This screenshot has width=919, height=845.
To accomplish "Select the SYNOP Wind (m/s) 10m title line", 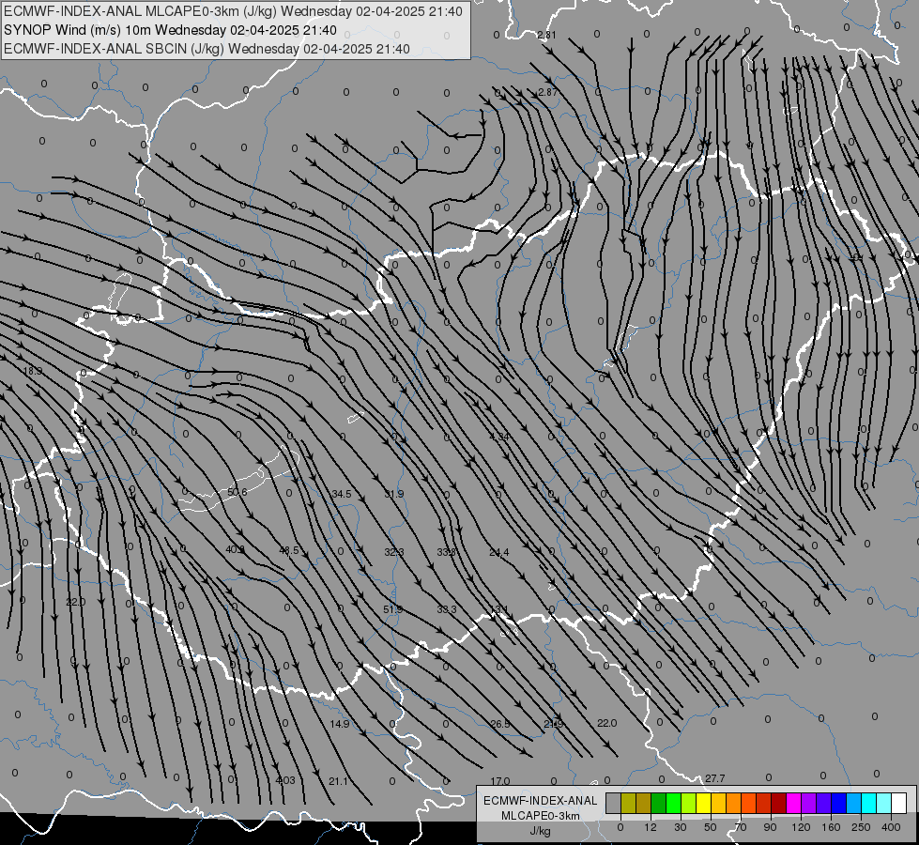I will pos(170,30).
